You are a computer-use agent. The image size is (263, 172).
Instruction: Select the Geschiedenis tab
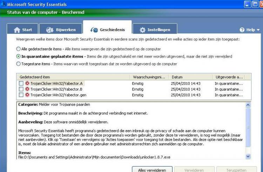point(107,28)
